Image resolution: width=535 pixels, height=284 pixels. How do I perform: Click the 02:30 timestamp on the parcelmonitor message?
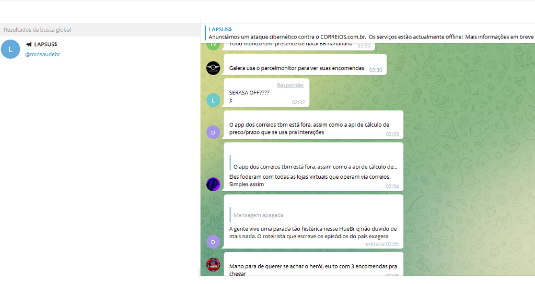pos(376,70)
